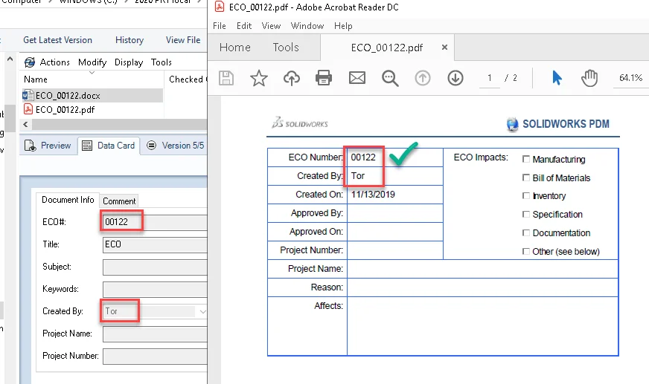Viewport: 649px width, 384px height.
Task: Click the cloud upload icon
Action: [x=292, y=78]
